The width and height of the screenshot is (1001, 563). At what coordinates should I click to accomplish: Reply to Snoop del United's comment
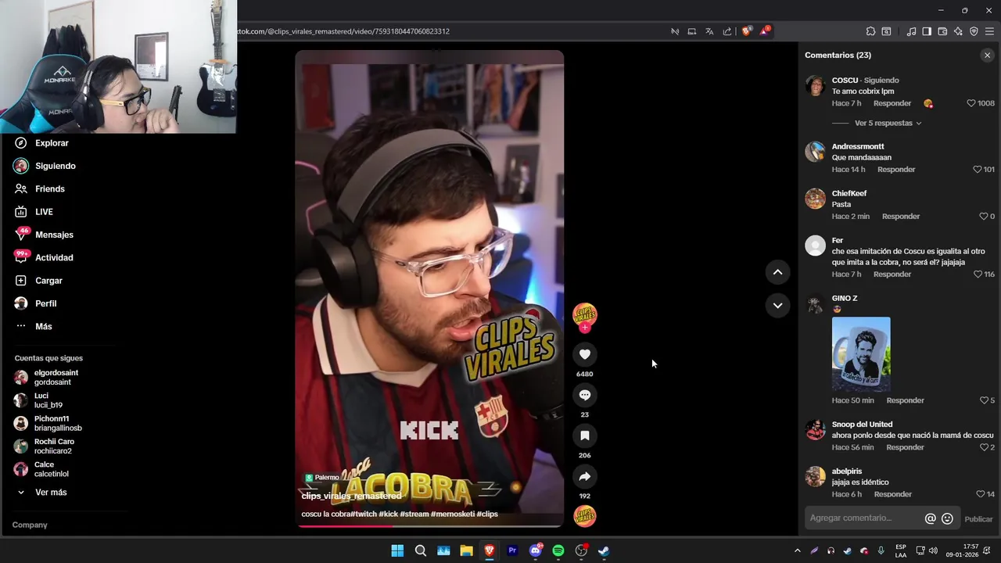click(905, 447)
